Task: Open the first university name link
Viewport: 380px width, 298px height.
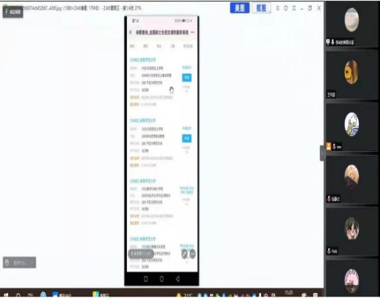Action: click(143, 60)
